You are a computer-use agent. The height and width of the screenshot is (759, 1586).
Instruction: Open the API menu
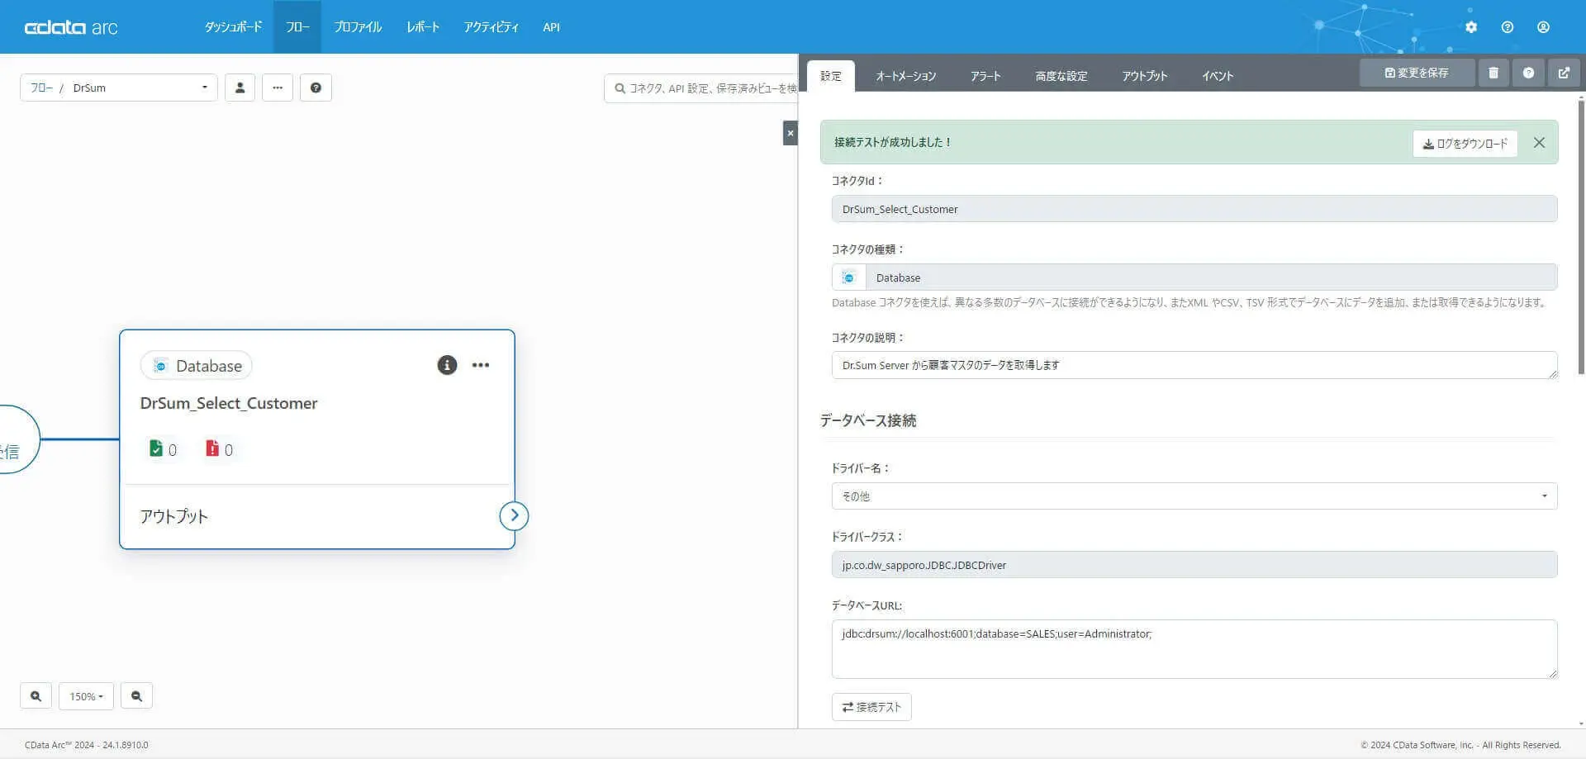[552, 27]
